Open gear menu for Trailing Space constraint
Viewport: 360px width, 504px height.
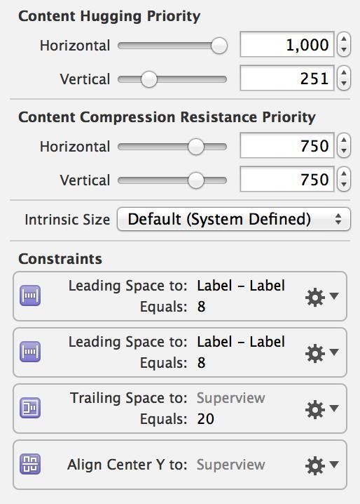coord(321,409)
